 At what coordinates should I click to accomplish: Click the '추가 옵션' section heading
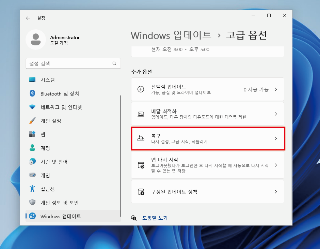141,72
